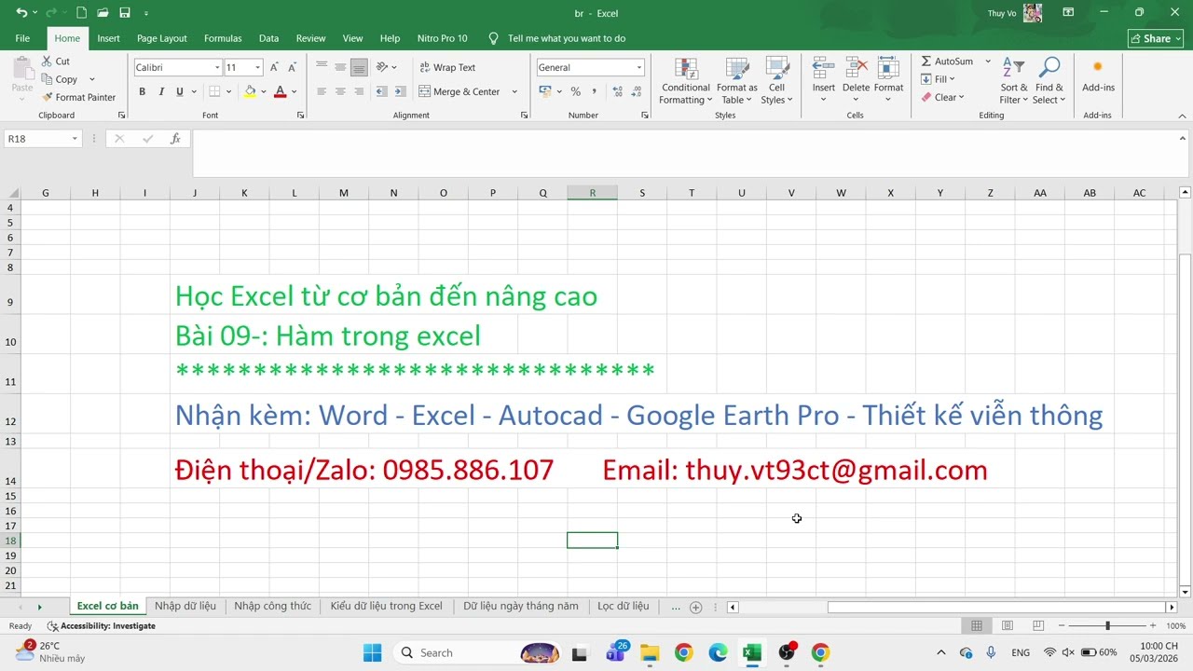
Task: Toggle Center horizontal alignment
Action: click(340, 91)
